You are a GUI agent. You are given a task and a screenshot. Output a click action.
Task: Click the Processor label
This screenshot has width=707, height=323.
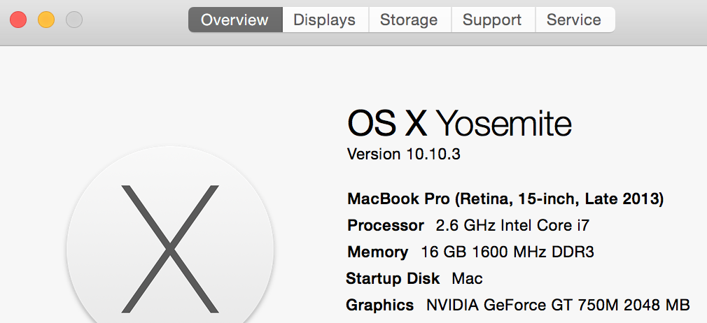click(386, 225)
